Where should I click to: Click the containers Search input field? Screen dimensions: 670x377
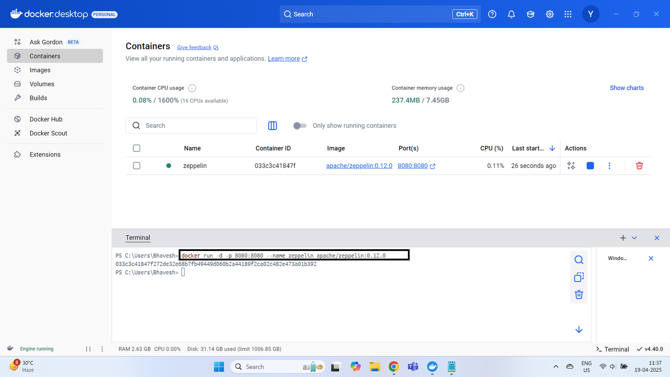click(191, 126)
